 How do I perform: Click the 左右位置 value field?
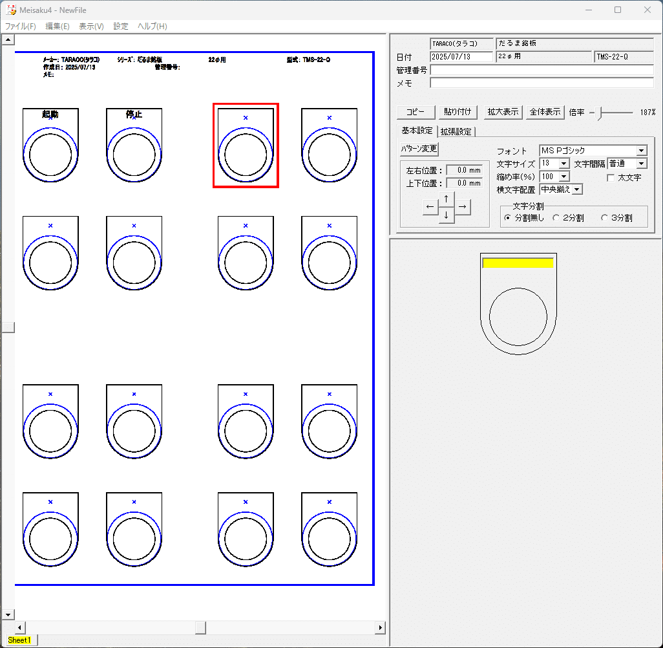(464, 170)
